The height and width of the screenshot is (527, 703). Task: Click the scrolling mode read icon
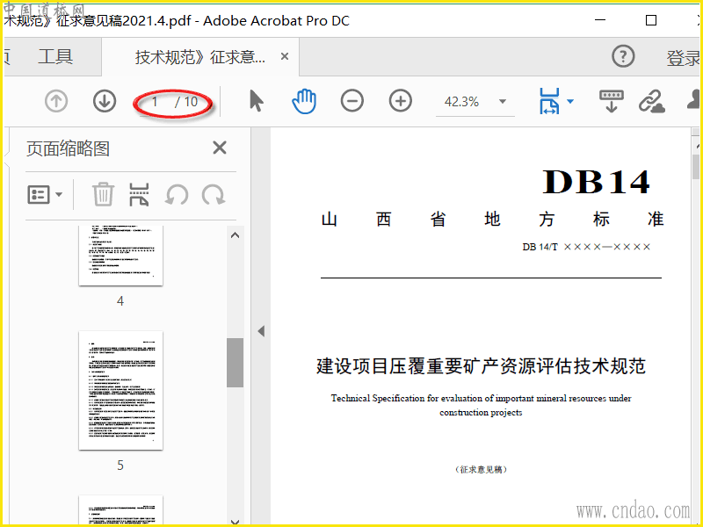pos(612,101)
